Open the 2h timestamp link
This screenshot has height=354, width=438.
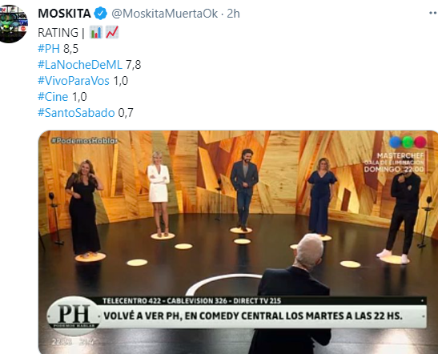(x=233, y=14)
